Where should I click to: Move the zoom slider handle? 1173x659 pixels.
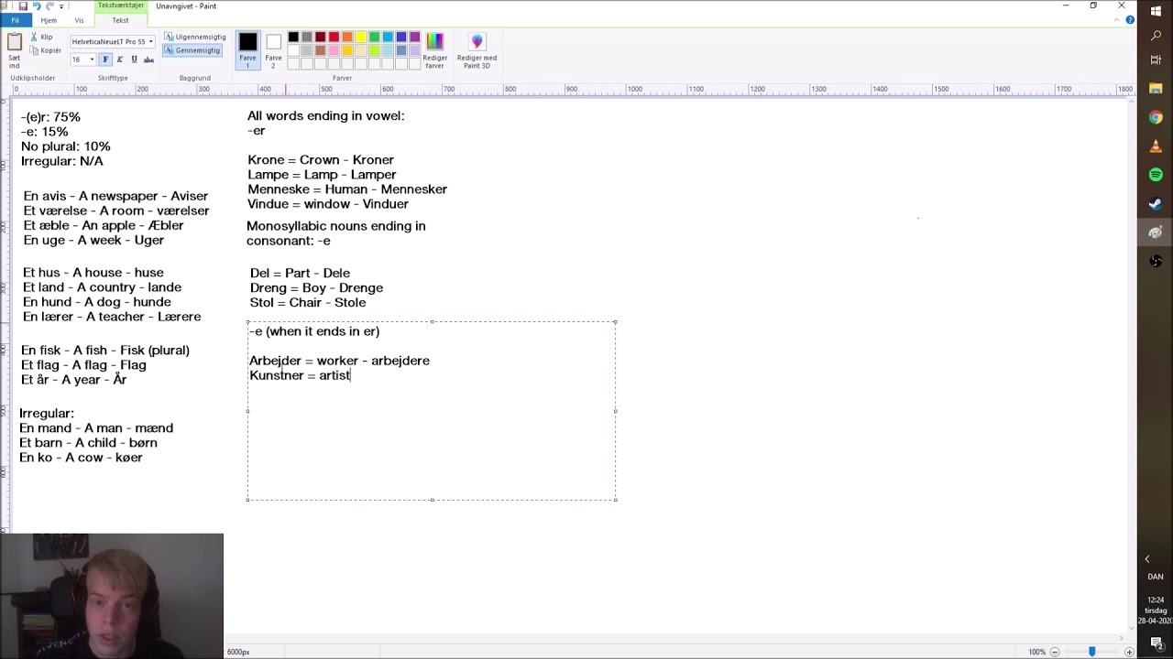(1091, 652)
